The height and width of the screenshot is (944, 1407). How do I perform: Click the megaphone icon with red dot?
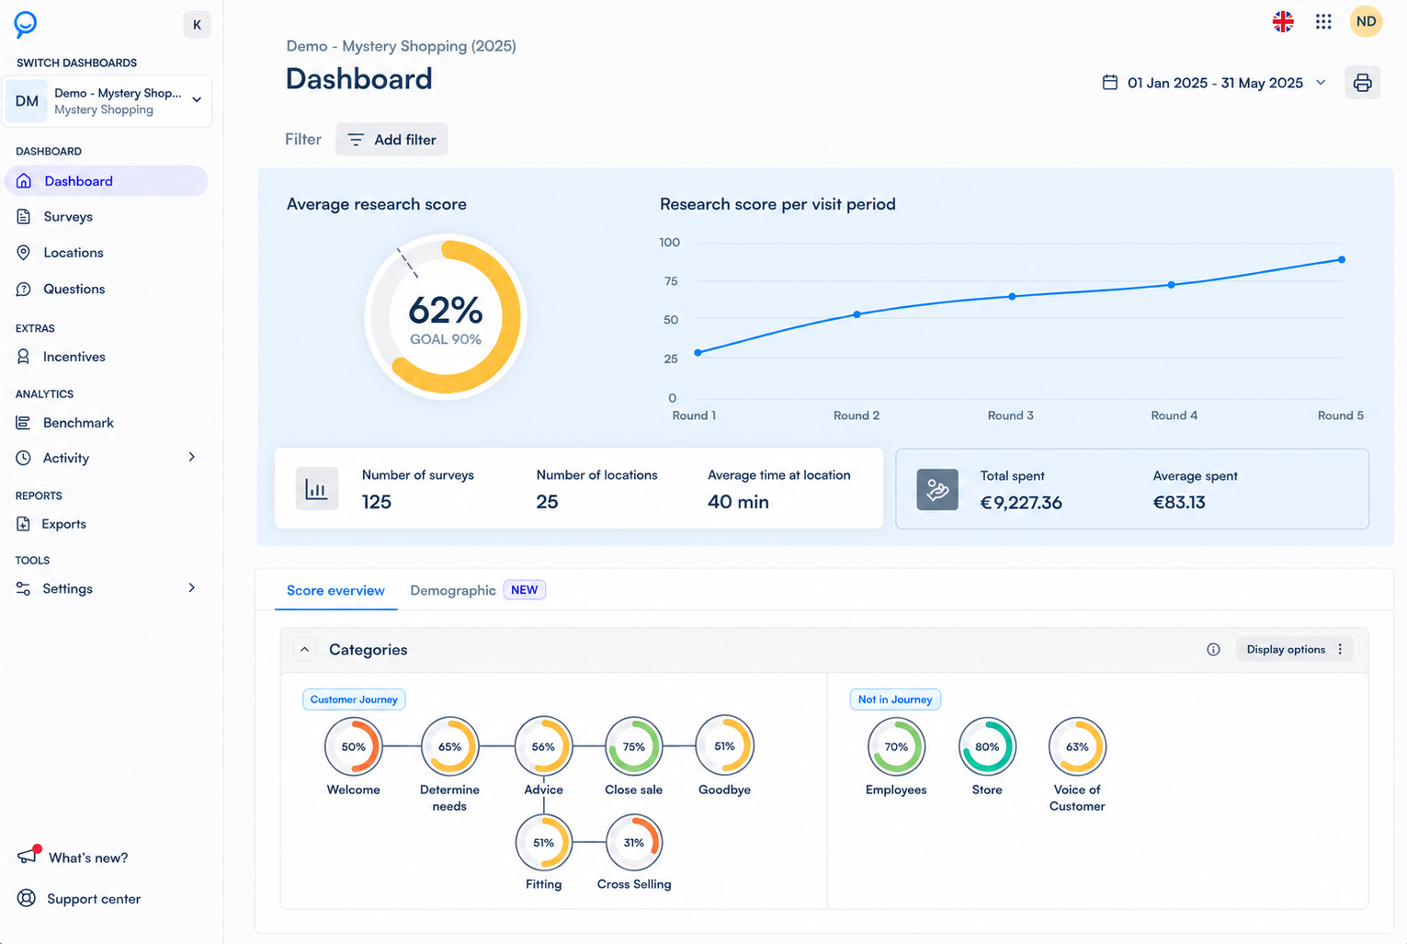pyautogui.click(x=28, y=855)
